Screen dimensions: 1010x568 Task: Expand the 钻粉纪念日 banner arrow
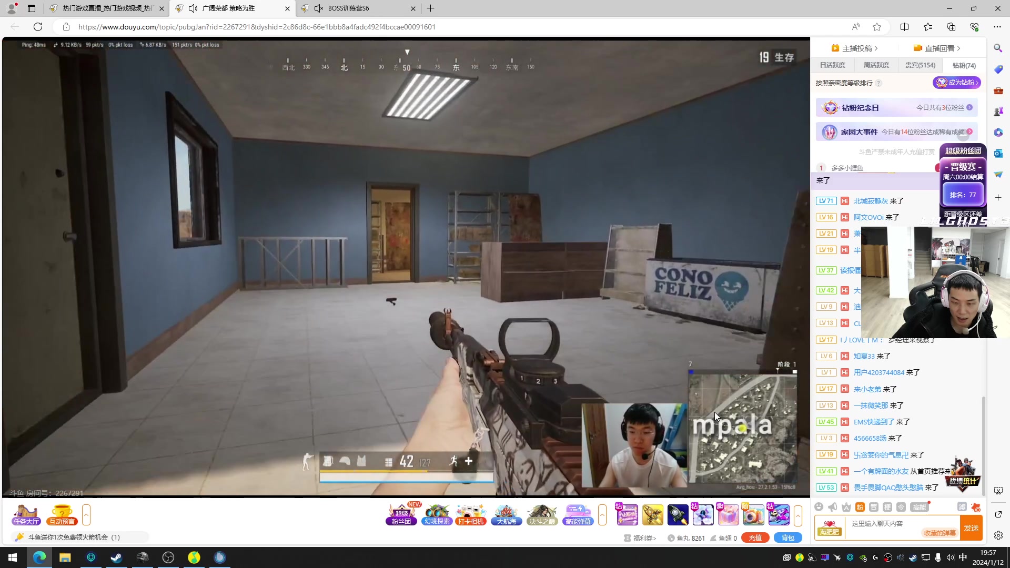click(x=969, y=107)
